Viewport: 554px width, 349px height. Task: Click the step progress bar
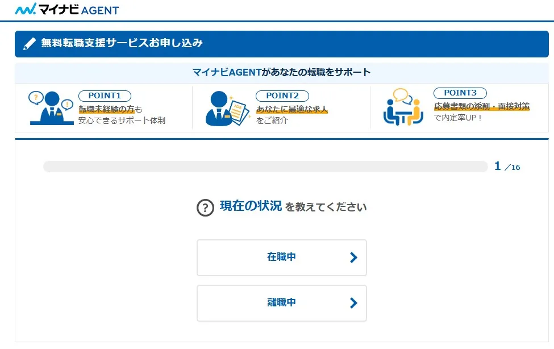(265, 167)
